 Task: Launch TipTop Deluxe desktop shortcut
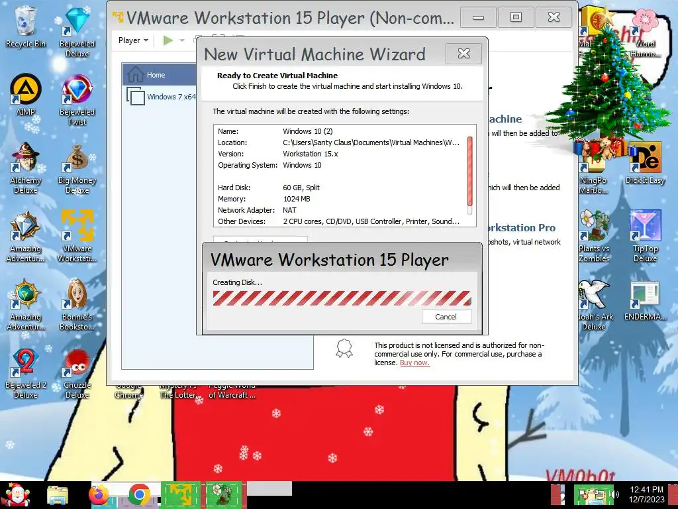tap(645, 237)
